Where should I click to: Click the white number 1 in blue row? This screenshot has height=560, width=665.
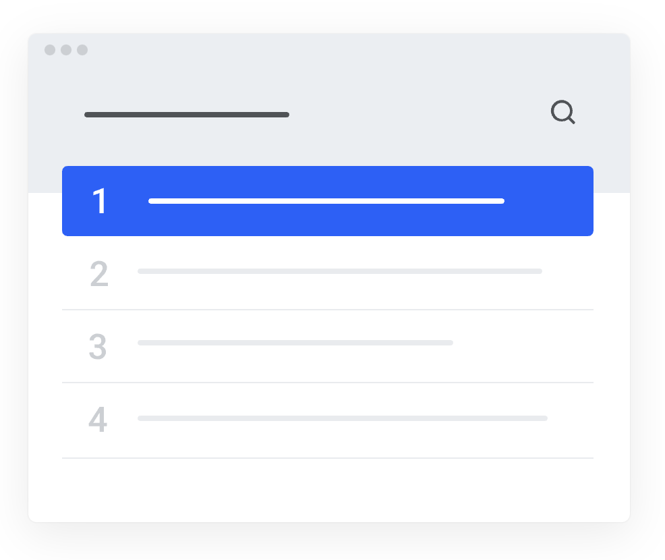coord(100,201)
